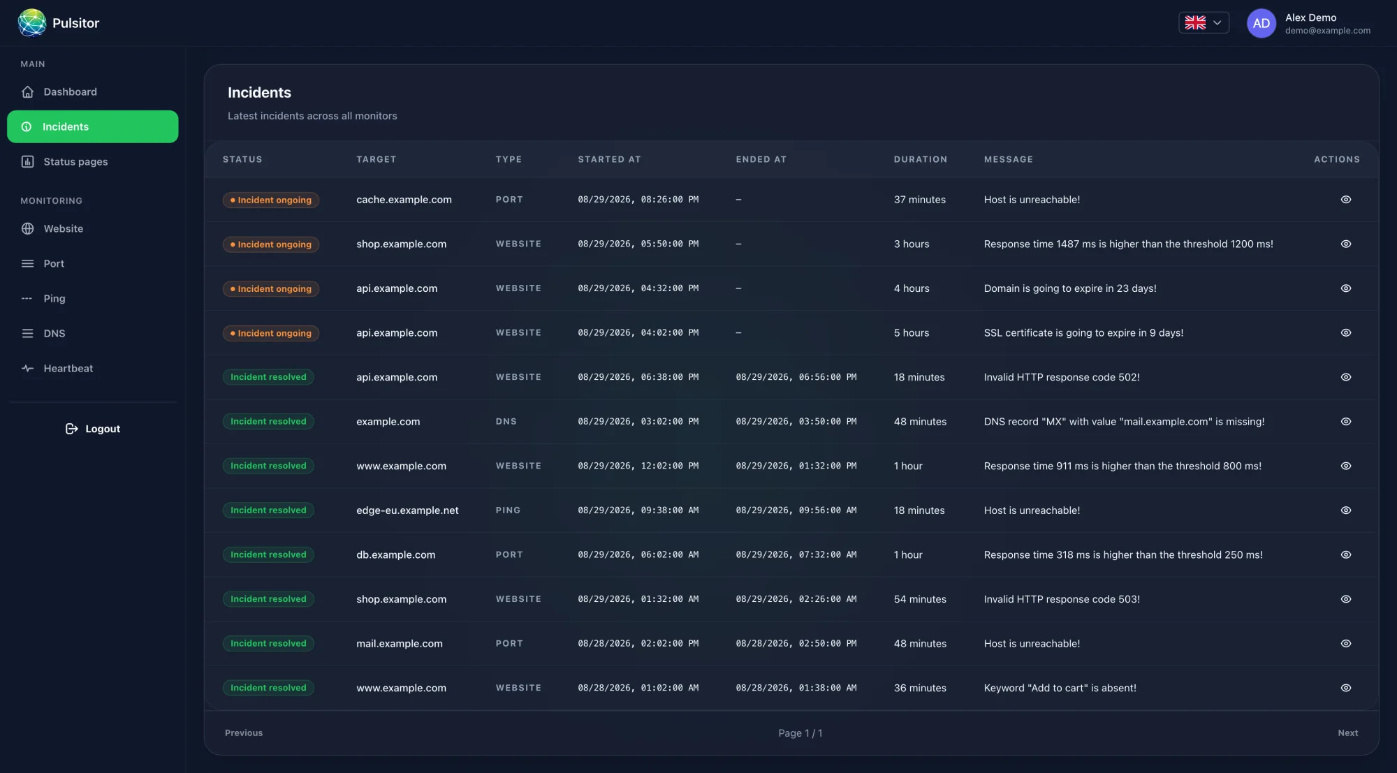The width and height of the screenshot is (1397, 773).
Task: Click the Website globe icon in sidebar
Action: click(28, 229)
